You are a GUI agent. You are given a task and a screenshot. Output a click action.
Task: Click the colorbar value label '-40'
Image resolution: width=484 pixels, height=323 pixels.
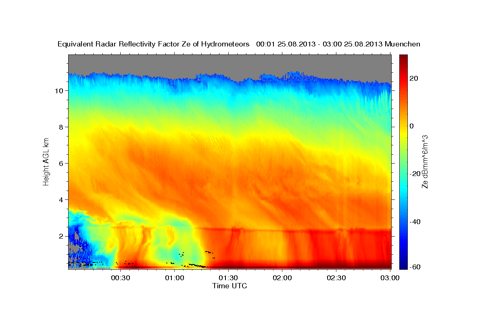415,222
